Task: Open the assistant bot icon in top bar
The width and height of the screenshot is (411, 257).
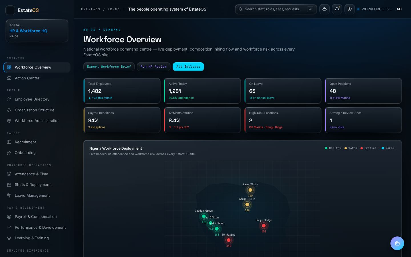Action: (x=325, y=9)
